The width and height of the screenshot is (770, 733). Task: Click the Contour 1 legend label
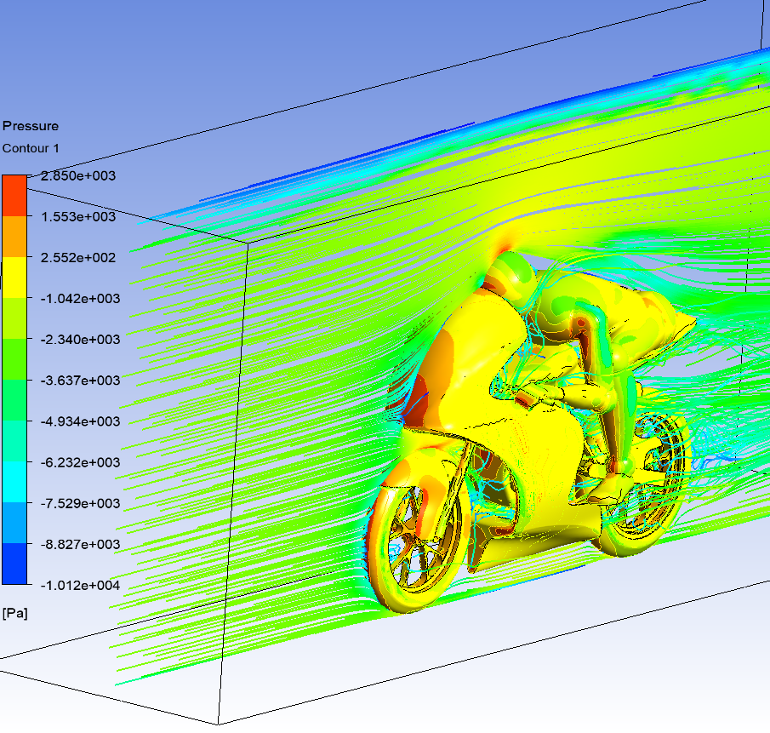click(31, 148)
